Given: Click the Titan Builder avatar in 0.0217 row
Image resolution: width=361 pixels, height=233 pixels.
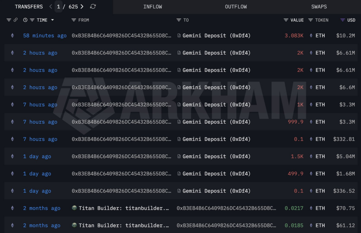Looking at the screenshot, I should pos(74,208).
